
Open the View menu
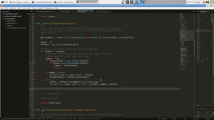pyautogui.click(x=24, y=8)
